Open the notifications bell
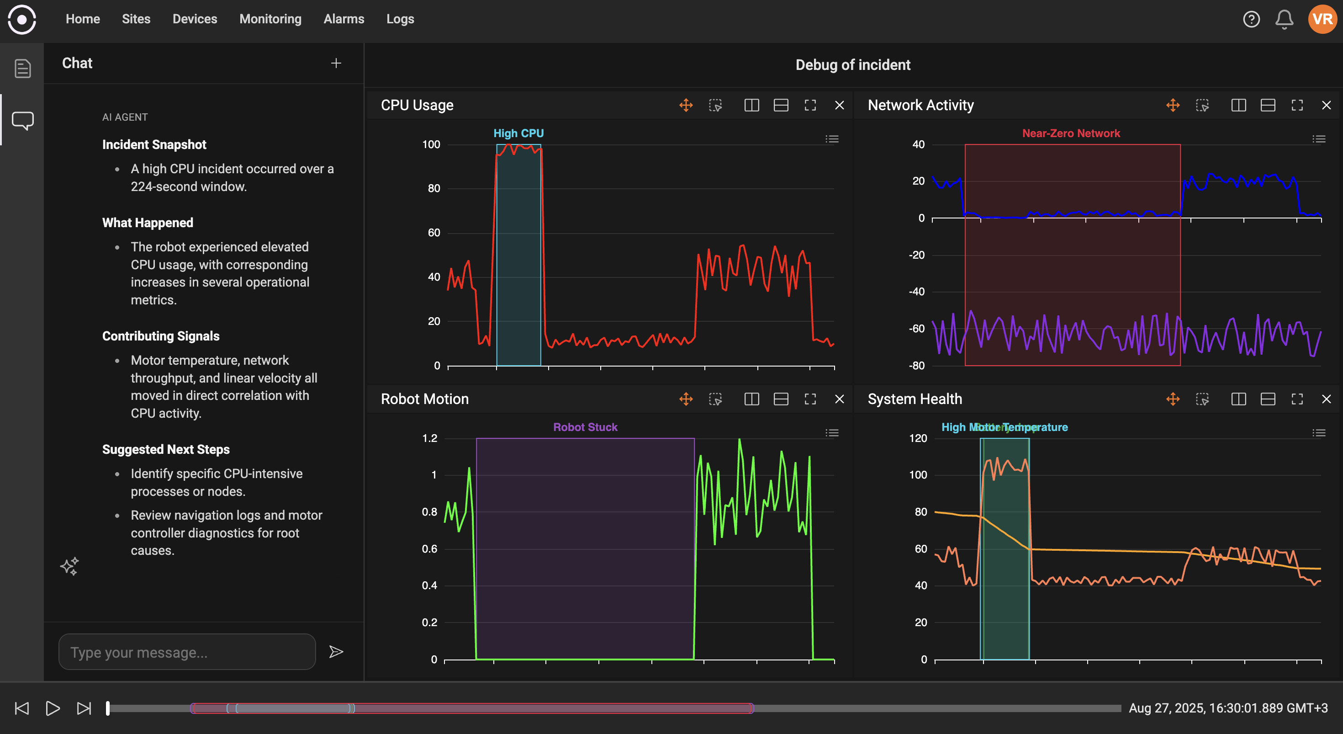Viewport: 1343px width, 734px height. tap(1284, 19)
